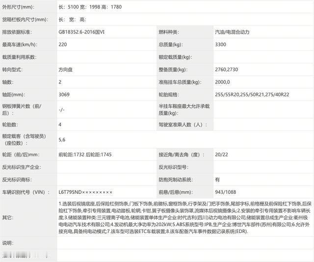314x262 pixels.
Task: Select overhang value 943/1088
Action: (226, 192)
